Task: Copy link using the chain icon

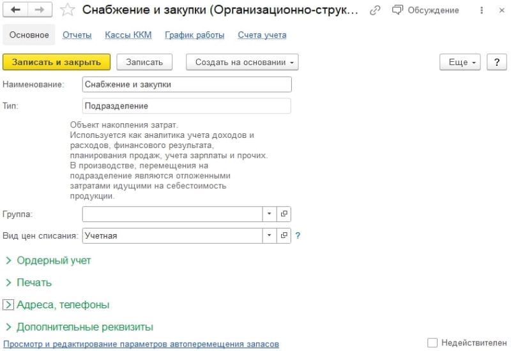Action: pos(375,10)
